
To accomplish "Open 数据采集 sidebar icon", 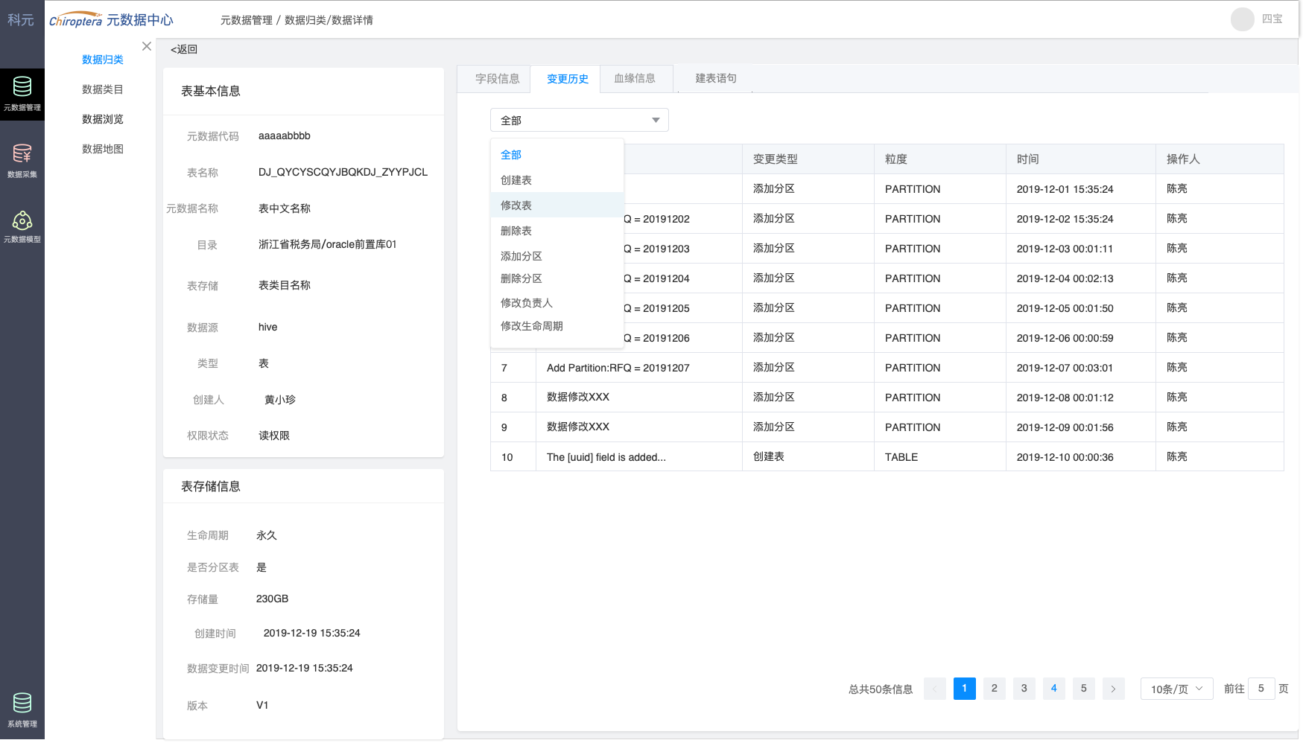I will 22,161.
